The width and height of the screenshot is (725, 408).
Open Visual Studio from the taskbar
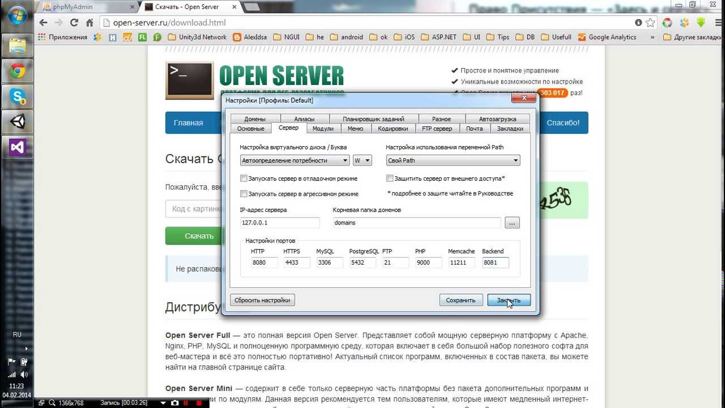click(17, 147)
